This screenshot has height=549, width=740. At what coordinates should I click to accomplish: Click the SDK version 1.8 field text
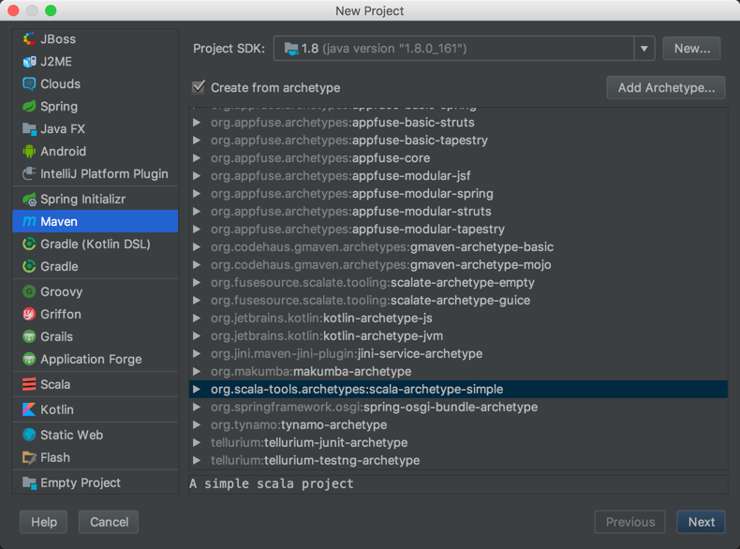pos(384,49)
